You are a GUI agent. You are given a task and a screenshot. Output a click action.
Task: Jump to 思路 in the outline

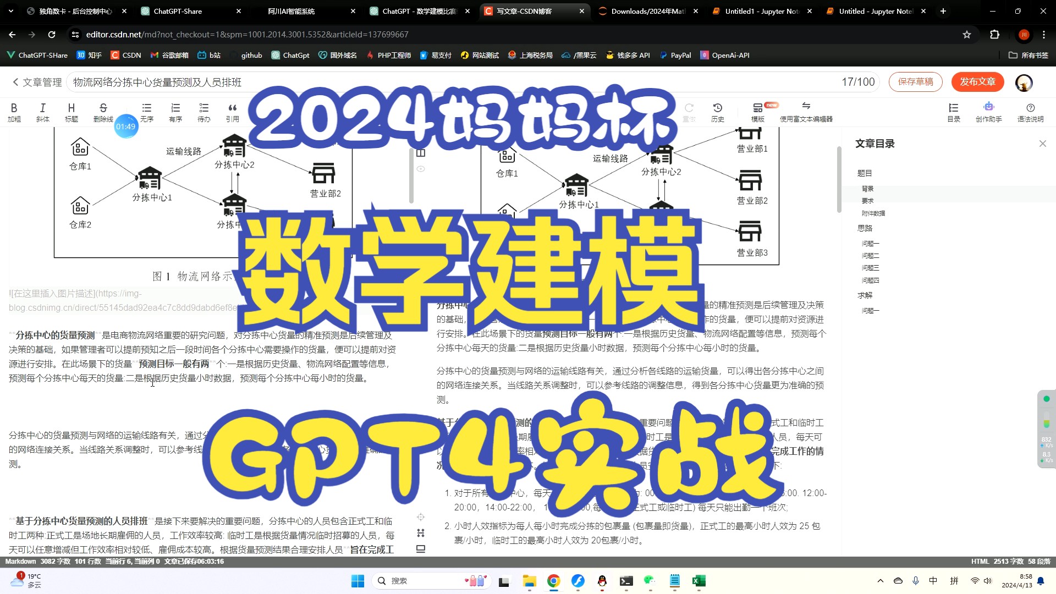865,228
